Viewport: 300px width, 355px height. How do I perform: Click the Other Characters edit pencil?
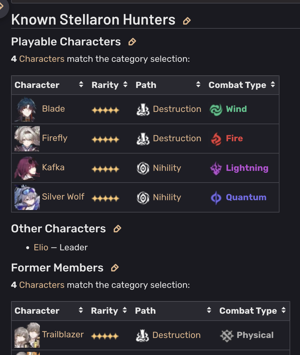pos(117,229)
